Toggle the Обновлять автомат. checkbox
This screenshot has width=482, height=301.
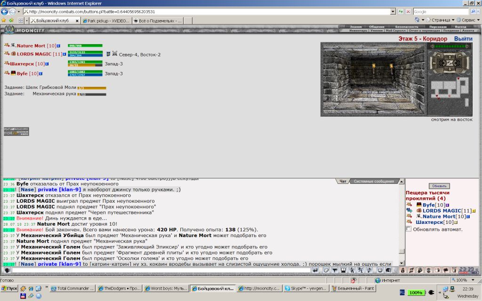[409, 229]
